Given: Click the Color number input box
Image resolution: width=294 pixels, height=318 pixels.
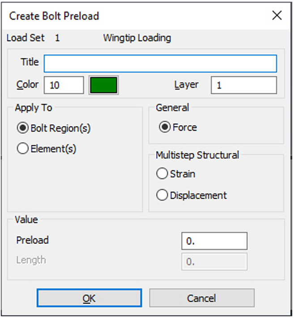Looking at the screenshot, I should click(x=64, y=85).
